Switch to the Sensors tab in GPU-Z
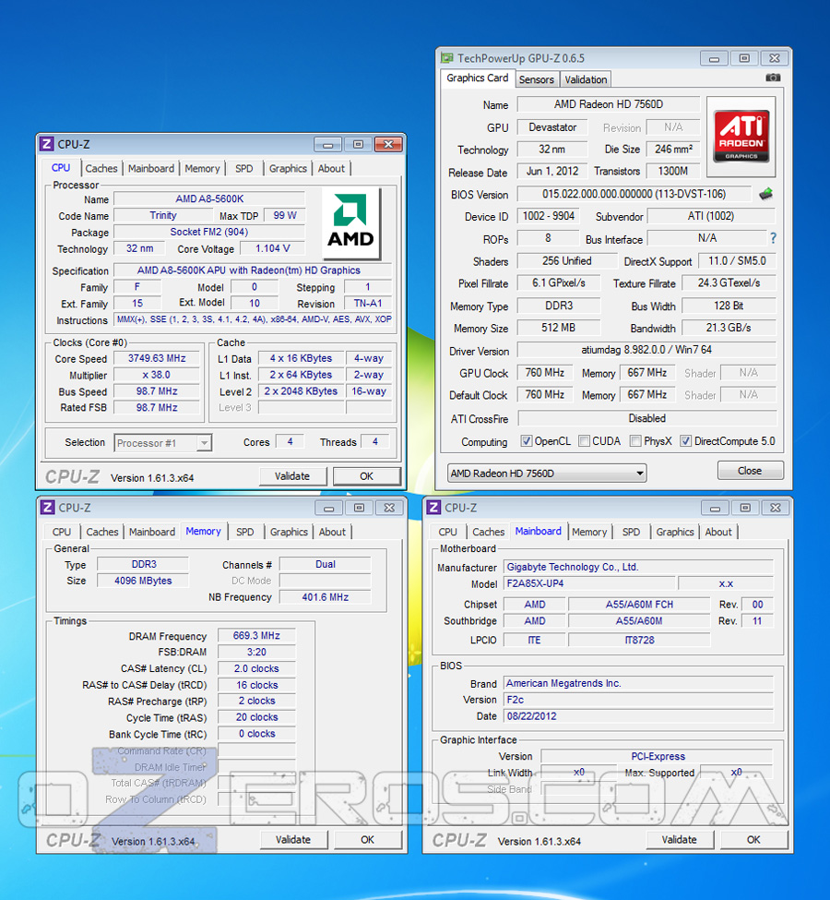This screenshot has width=830, height=900. 537,79
